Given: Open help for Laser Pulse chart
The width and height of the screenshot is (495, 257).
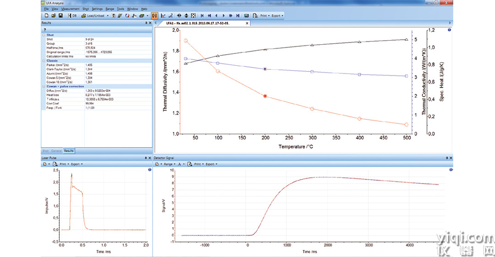Looking at the screenshot, I should point(150,170).
